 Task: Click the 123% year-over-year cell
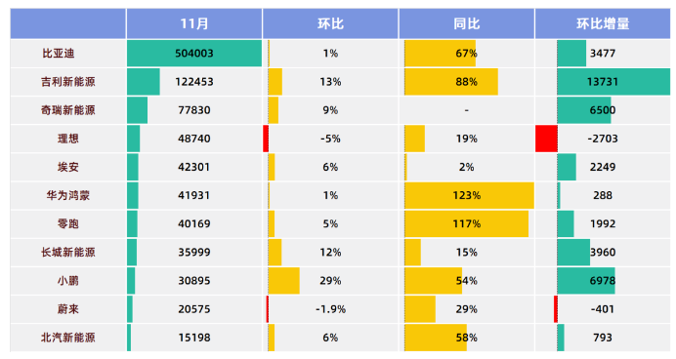tap(467, 195)
